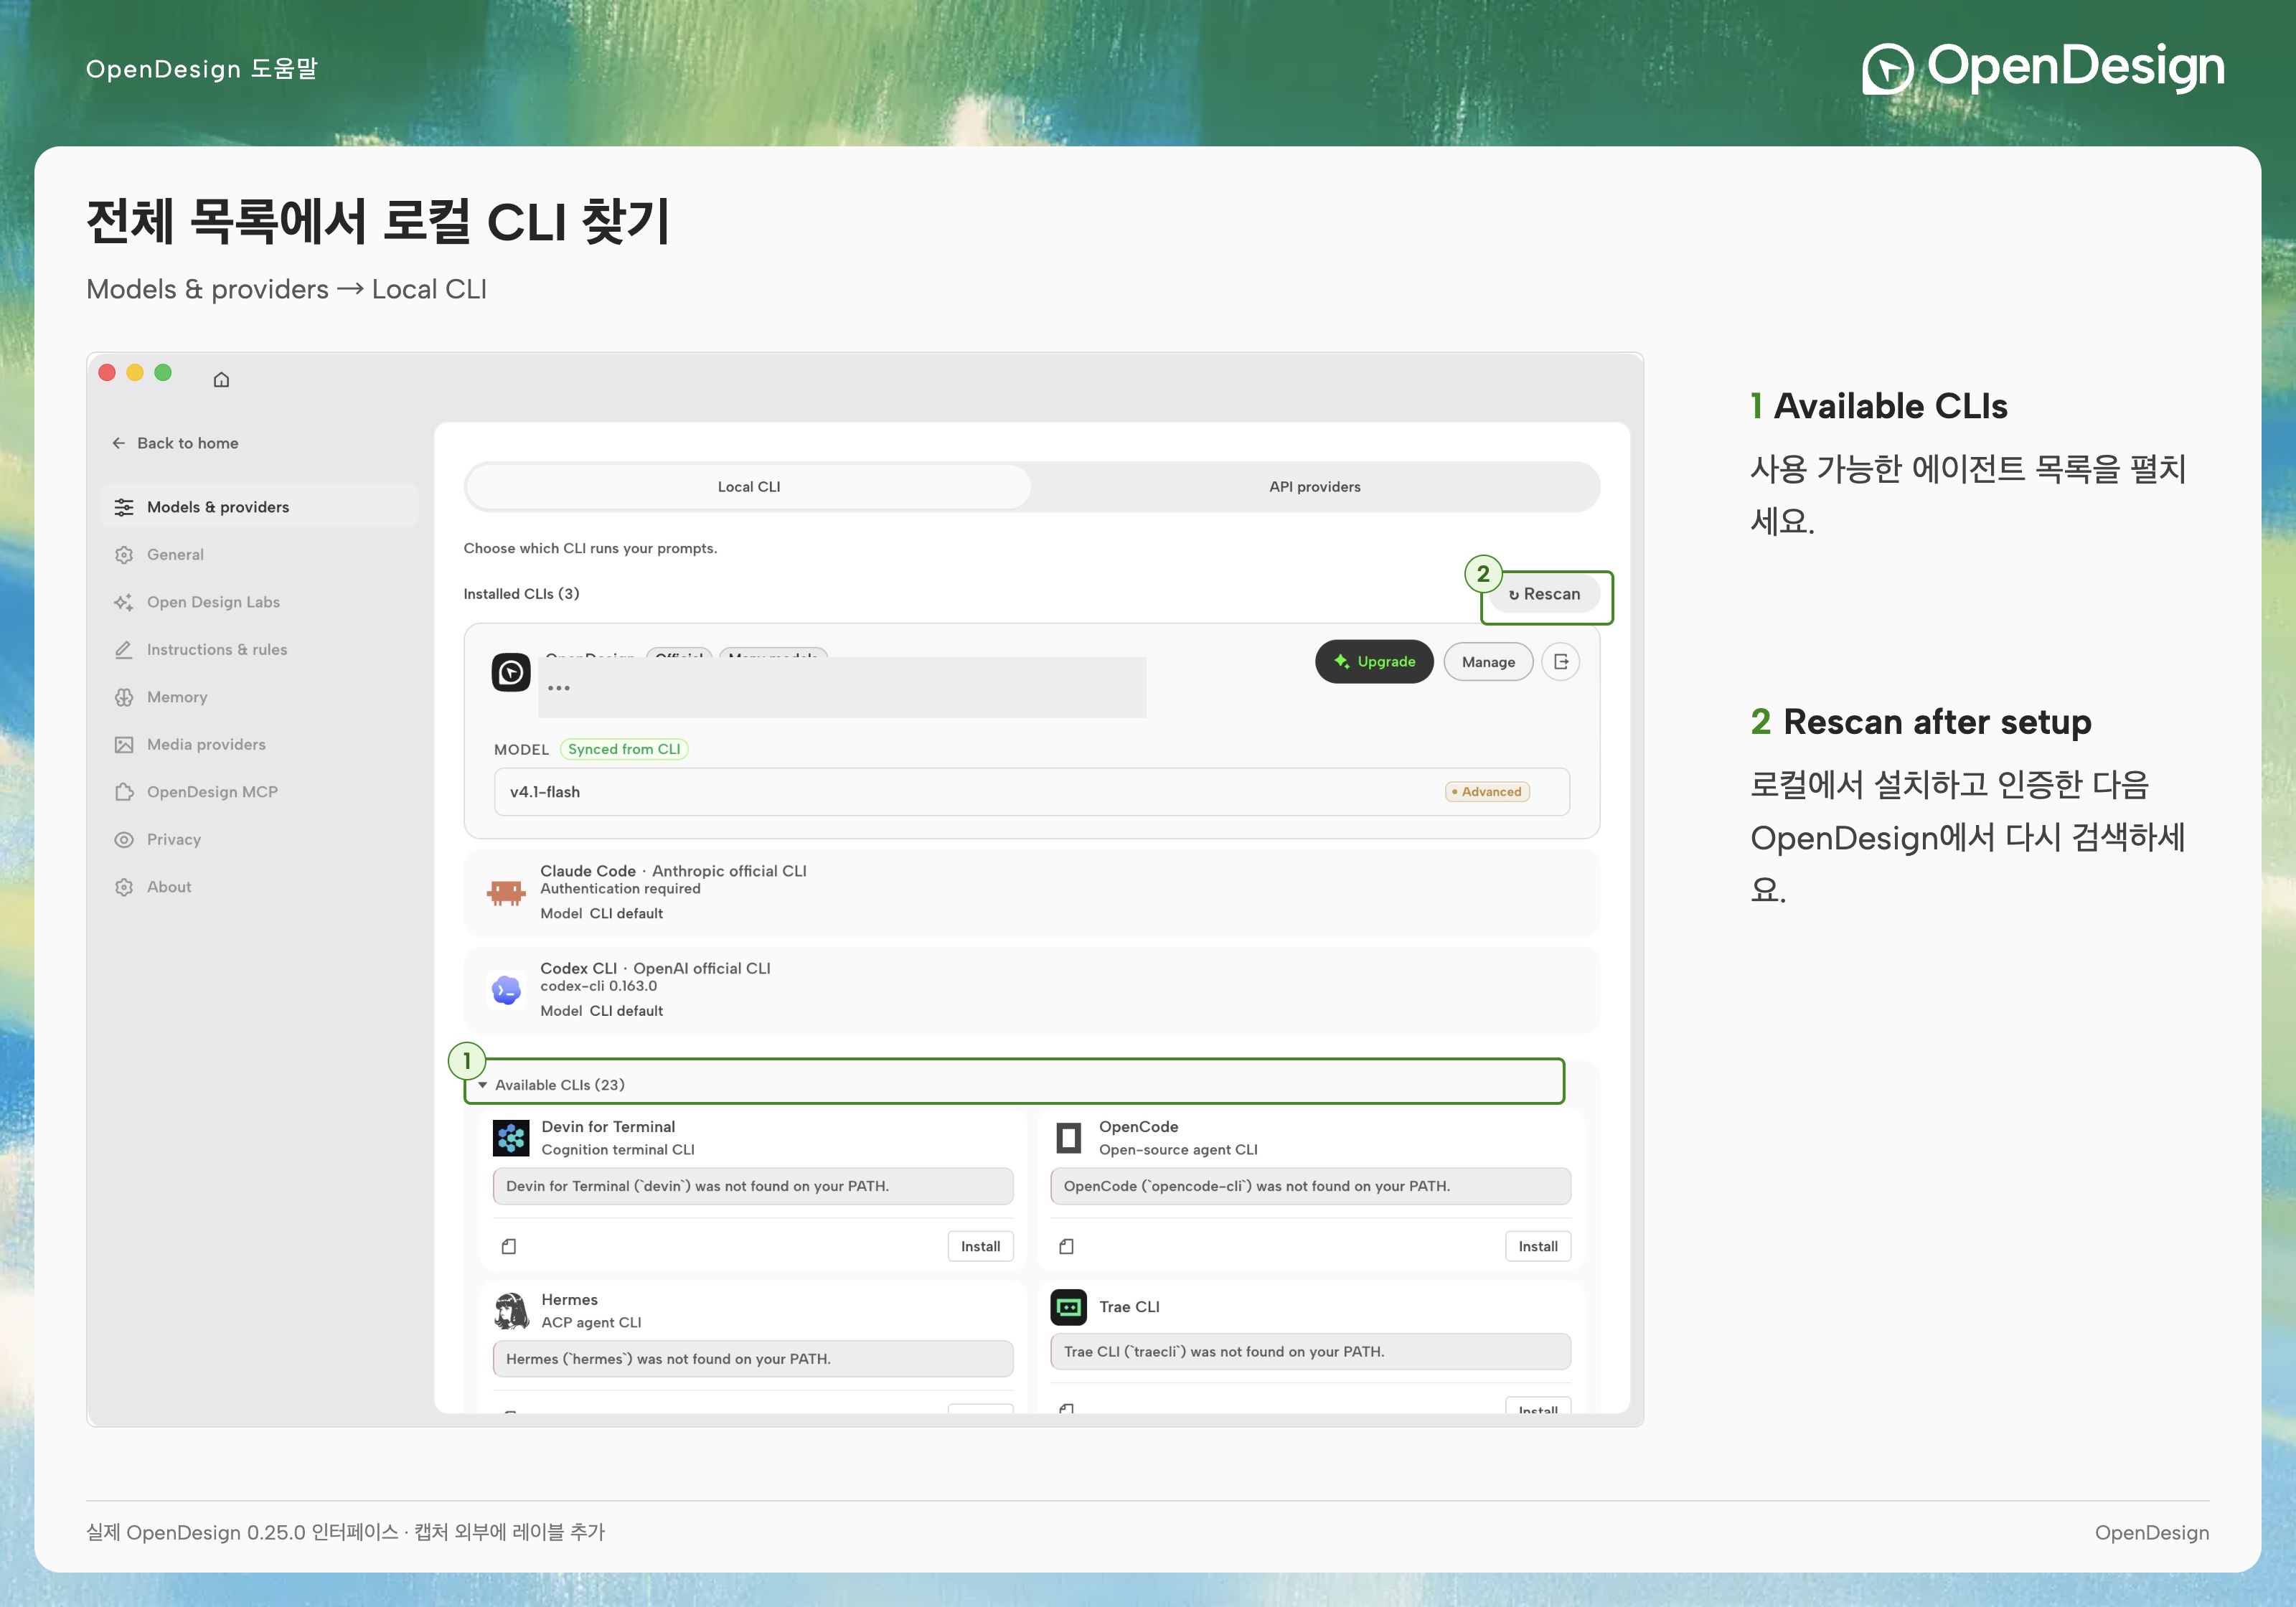Click the OpenCode logo icon

click(x=1069, y=1138)
